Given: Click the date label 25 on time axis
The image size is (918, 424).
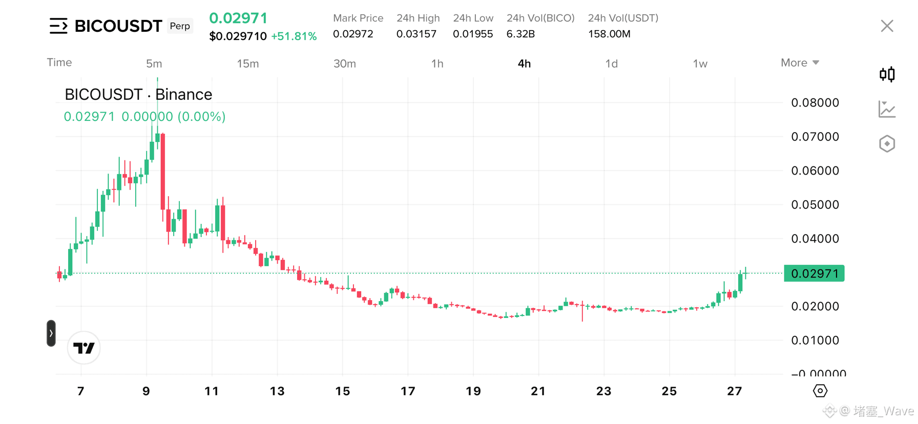Looking at the screenshot, I should tap(669, 391).
